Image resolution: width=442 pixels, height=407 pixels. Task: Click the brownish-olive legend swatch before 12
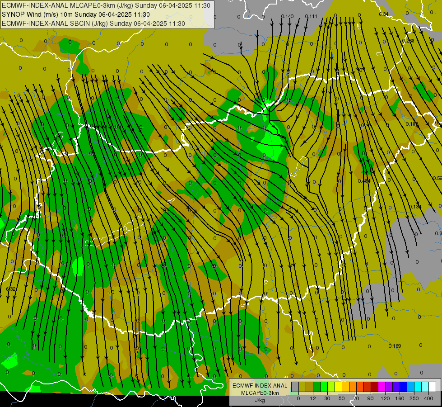(310, 387)
